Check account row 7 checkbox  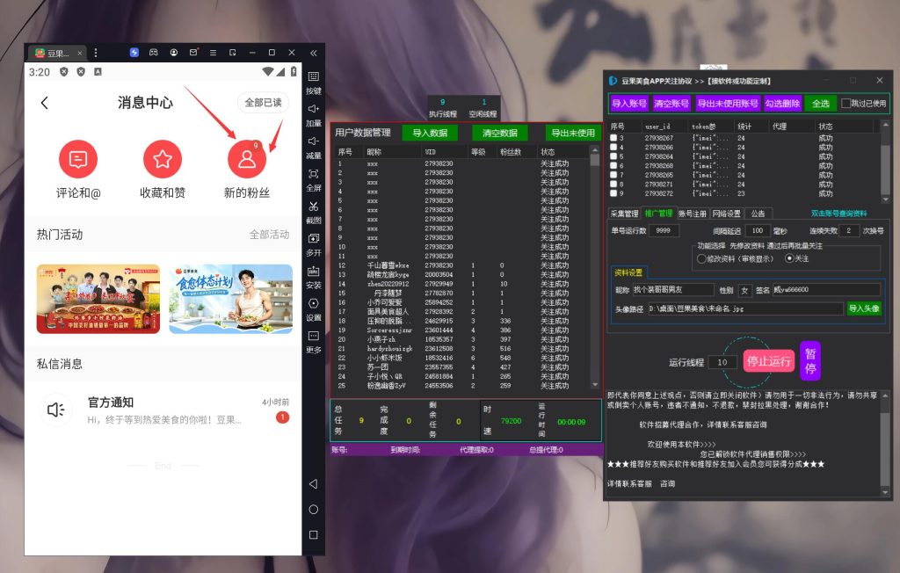coord(613,175)
